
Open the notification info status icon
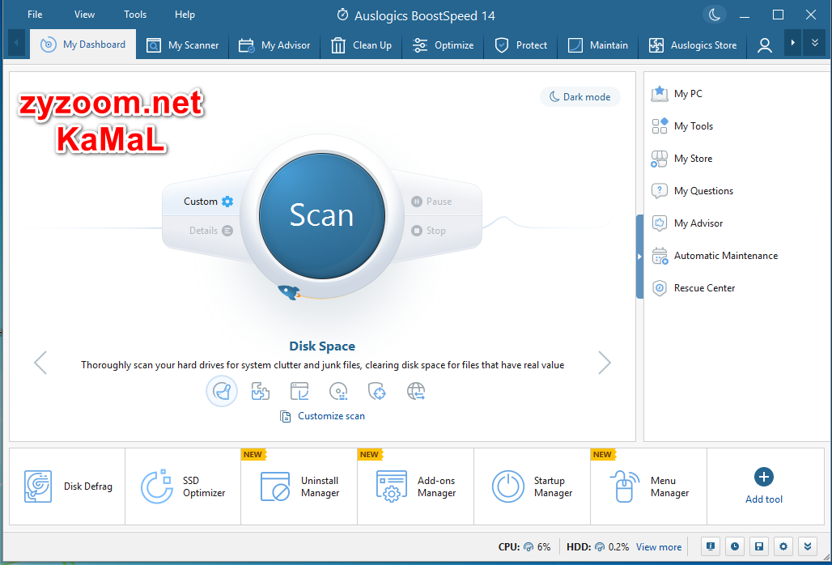point(710,546)
